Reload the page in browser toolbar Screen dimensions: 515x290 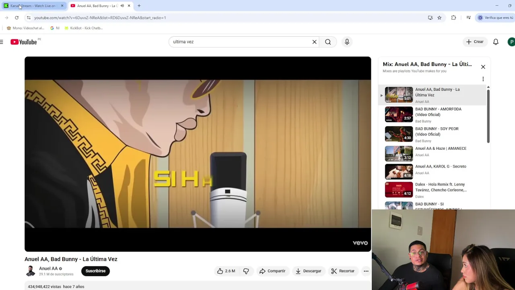[16, 18]
